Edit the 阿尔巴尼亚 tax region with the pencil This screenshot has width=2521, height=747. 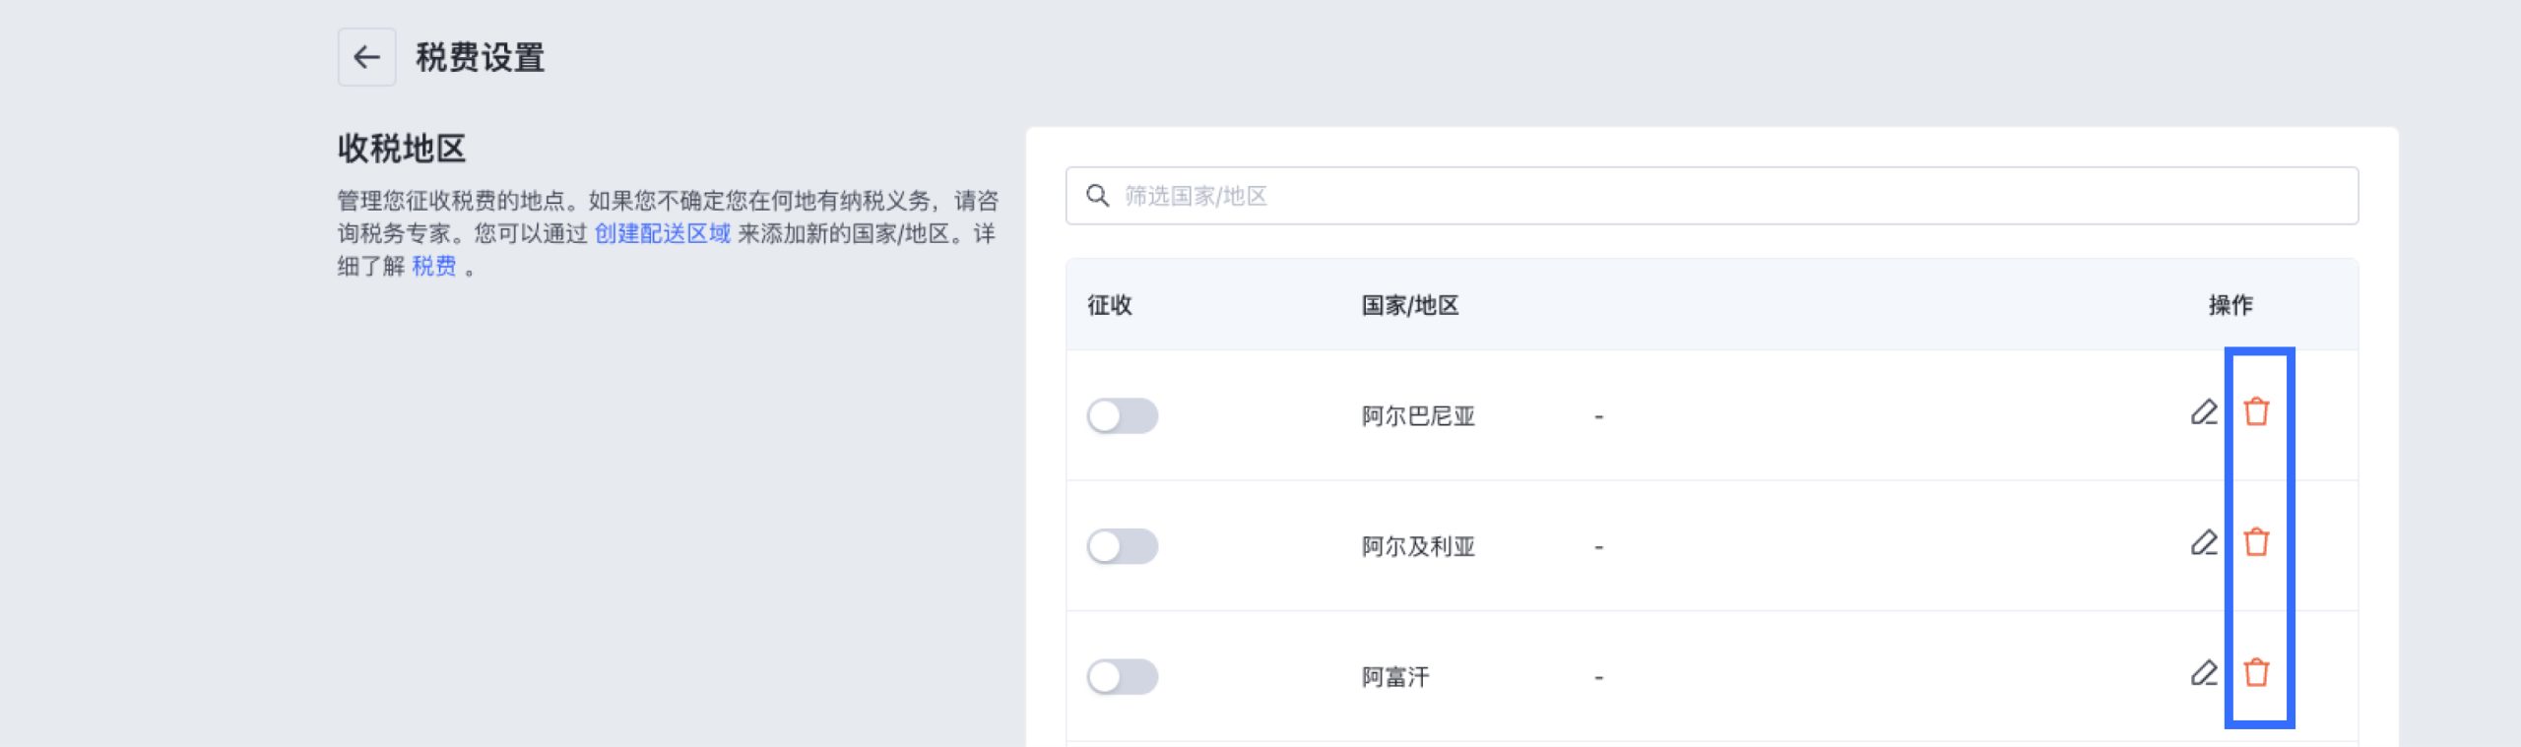click(x=2204, y=412)
